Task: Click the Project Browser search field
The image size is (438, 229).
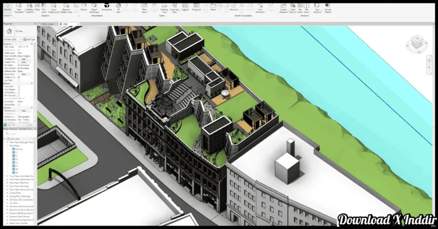Action: [x=20, y=134]
